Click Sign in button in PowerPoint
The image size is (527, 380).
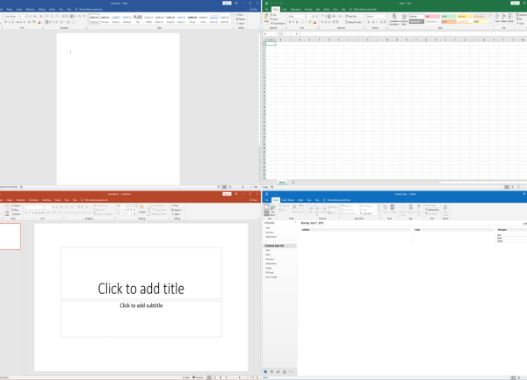227,194
